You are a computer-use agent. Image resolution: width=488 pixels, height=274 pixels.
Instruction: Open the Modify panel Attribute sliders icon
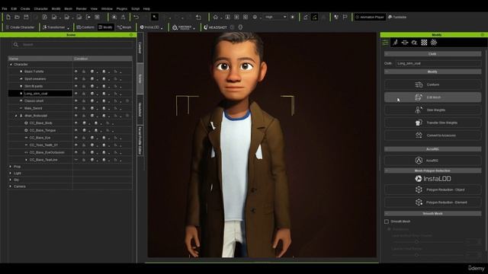click(x=385, y=43)
